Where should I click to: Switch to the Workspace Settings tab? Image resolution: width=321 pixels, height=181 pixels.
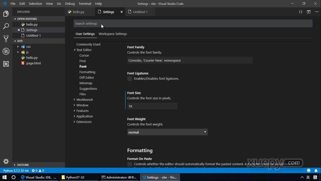(113, 34)
